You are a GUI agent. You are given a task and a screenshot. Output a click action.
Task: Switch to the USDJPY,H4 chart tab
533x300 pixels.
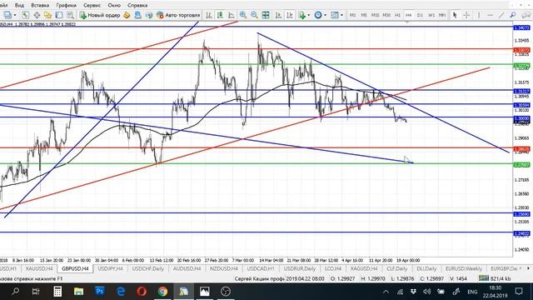click(x=110, y=268)
